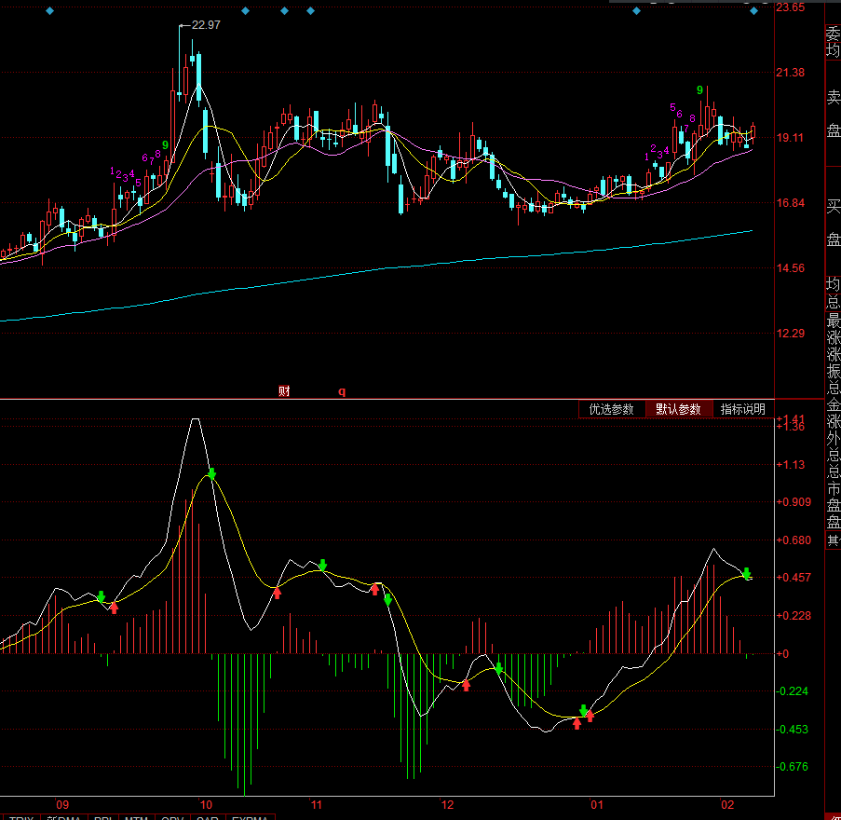The width and height of the screenshot is (841, 820).
Task: Switch to the SAR indicator tab
Action: [x=208, y=817]
